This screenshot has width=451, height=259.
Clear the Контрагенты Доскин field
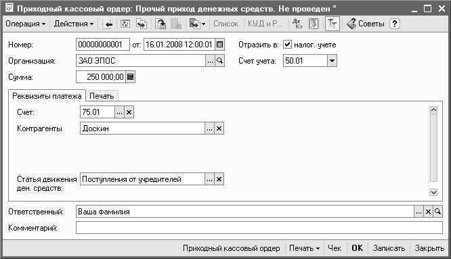tap(219, 128)
